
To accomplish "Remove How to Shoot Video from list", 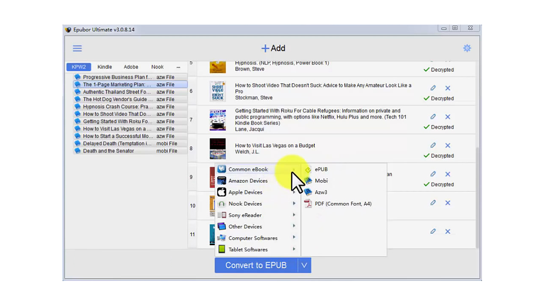I will (x=448, y=88).
